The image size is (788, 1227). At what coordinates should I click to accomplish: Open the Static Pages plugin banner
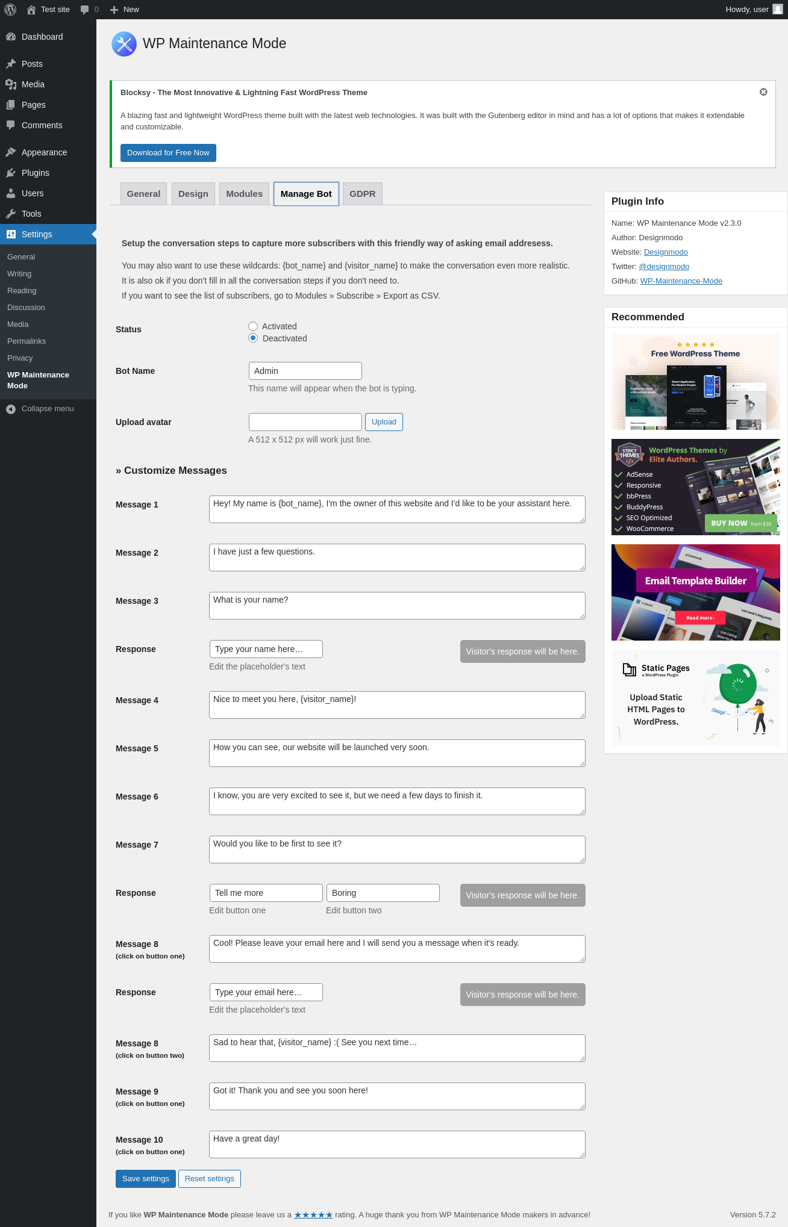(696, 698)
